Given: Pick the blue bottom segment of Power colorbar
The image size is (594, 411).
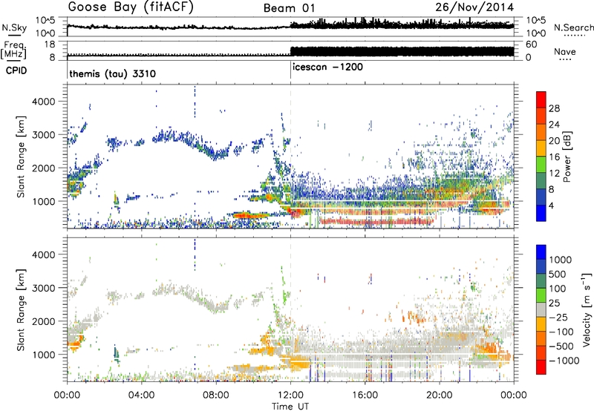Looking at the screenshot, I should pyautogui.click(x=541, y=213).
